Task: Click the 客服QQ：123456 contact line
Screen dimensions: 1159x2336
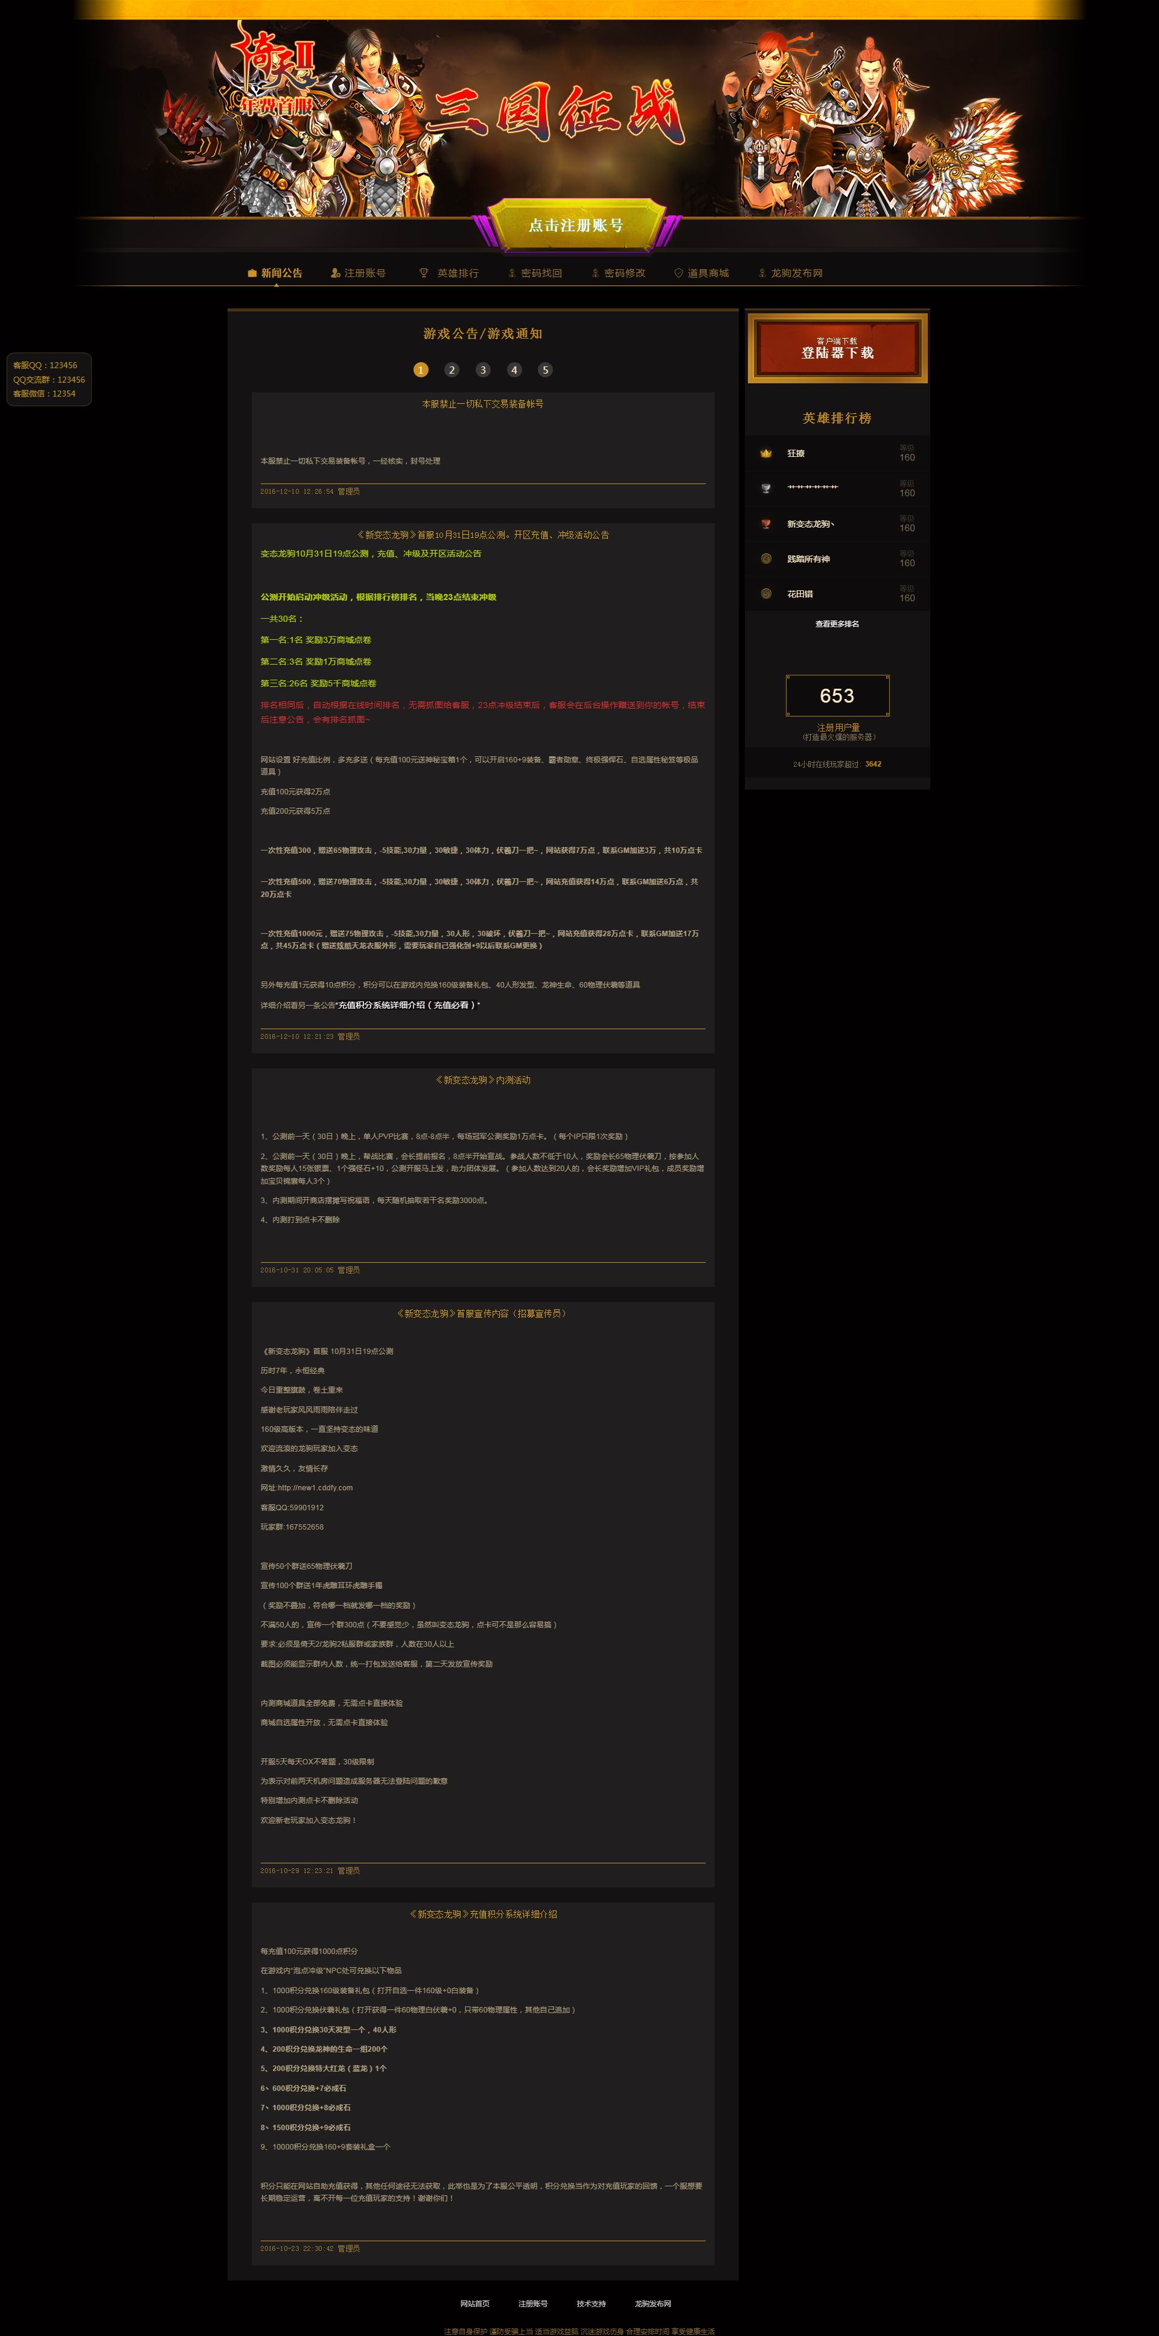Action: [45, 365]
